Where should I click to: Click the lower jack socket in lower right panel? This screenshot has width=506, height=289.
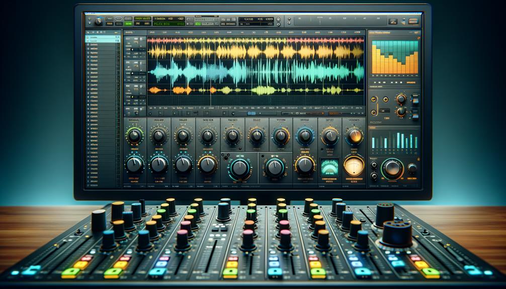coord(374,175)
